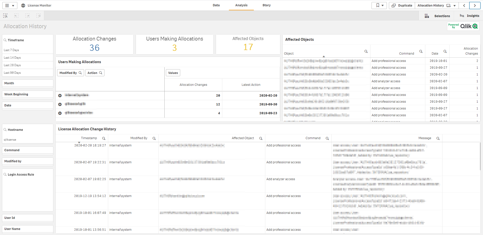Open the bookmark dropdown arrow
Viewport: 483px width, 235px height.
point(383,5)
